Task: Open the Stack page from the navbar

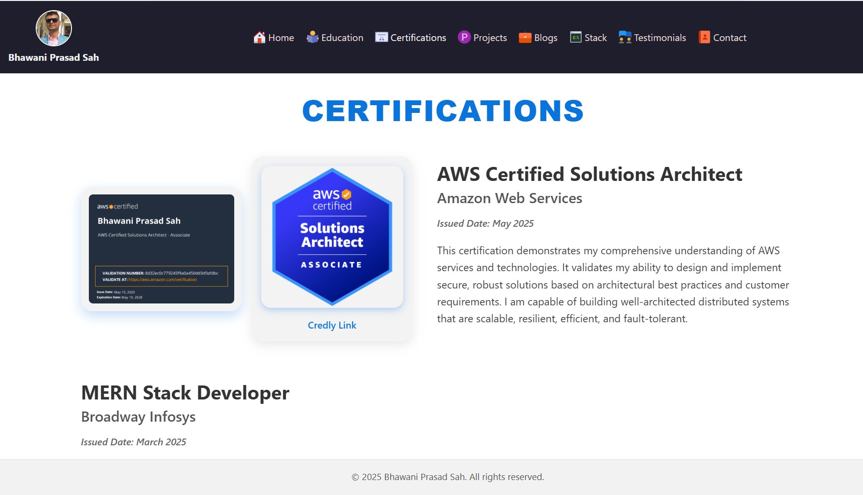Action: tap(595, 37)
